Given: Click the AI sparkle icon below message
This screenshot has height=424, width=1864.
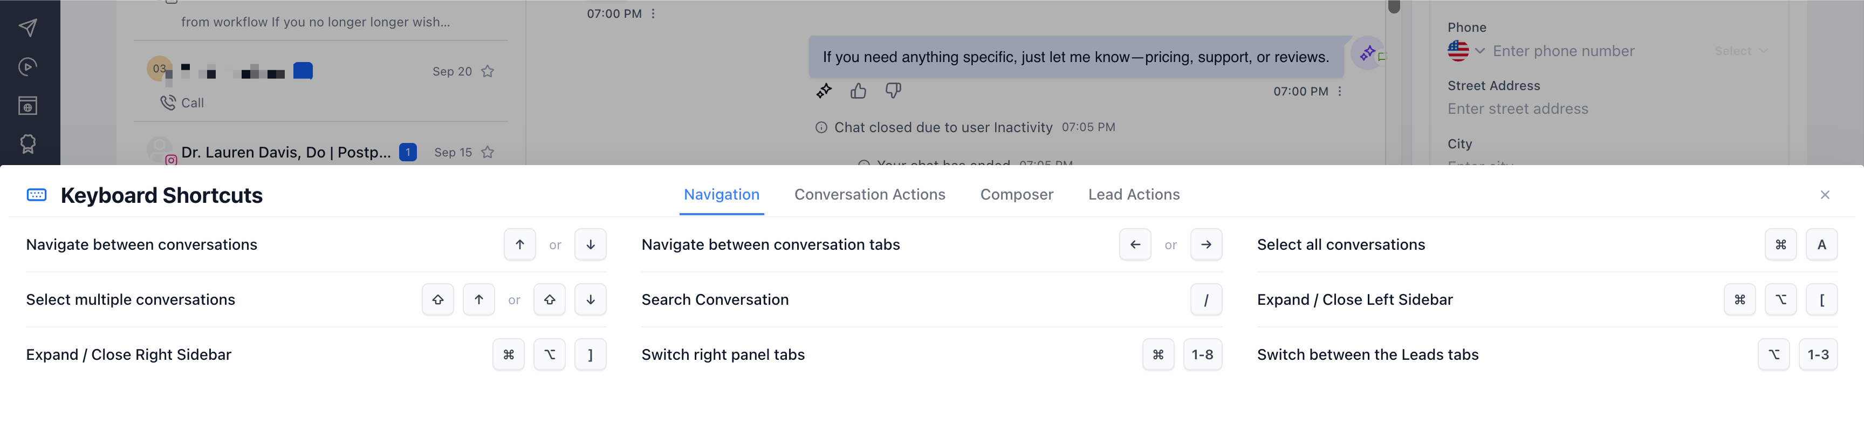Looking at the screenshot, I should (824, 91).
